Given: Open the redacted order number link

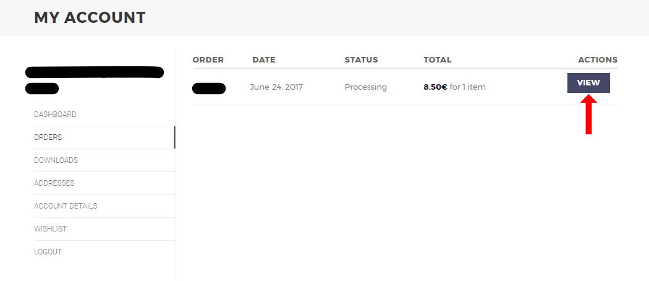Looking at the screenshot, I should tap(209, 88).
